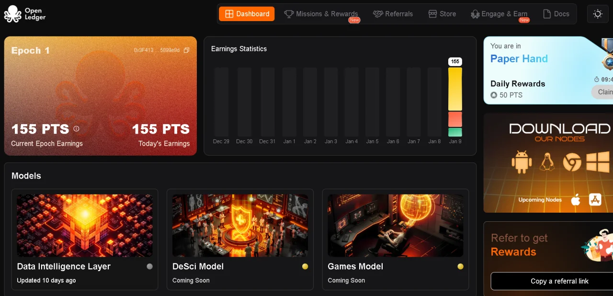Screen dimensions: 613x296
Task: Click the Chrome extension download icon
Action: [572, 162]
